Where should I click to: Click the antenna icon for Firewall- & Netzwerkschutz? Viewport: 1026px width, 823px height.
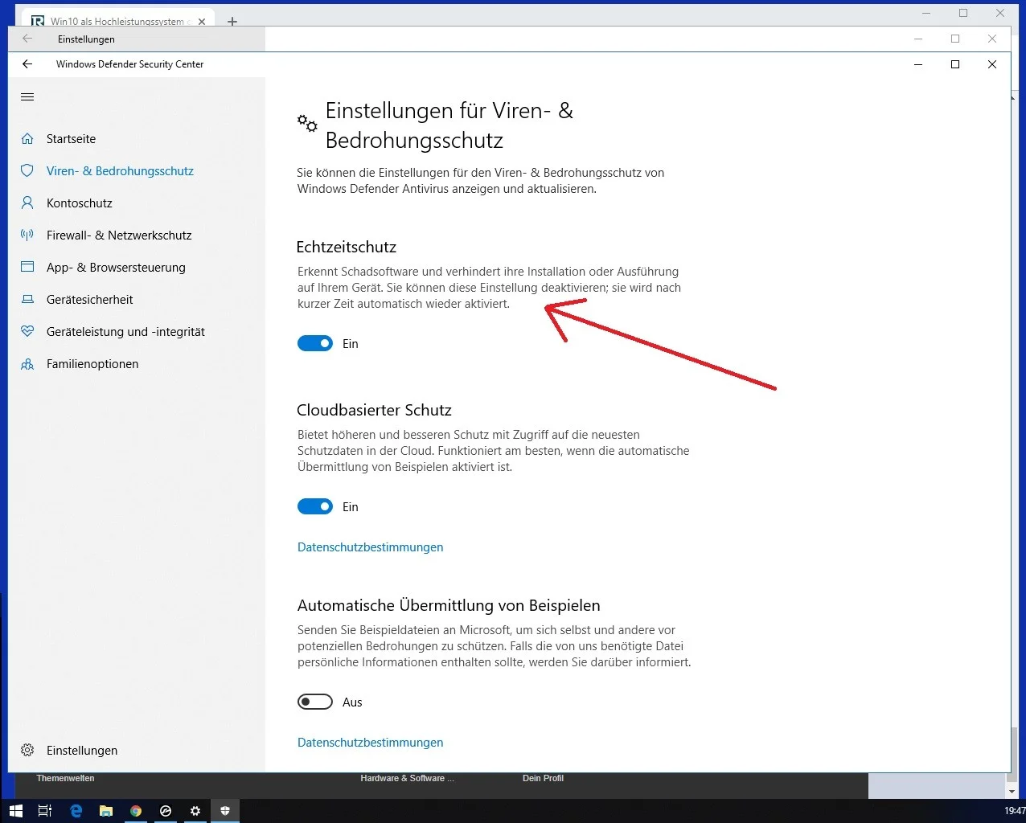pos(27,235)
